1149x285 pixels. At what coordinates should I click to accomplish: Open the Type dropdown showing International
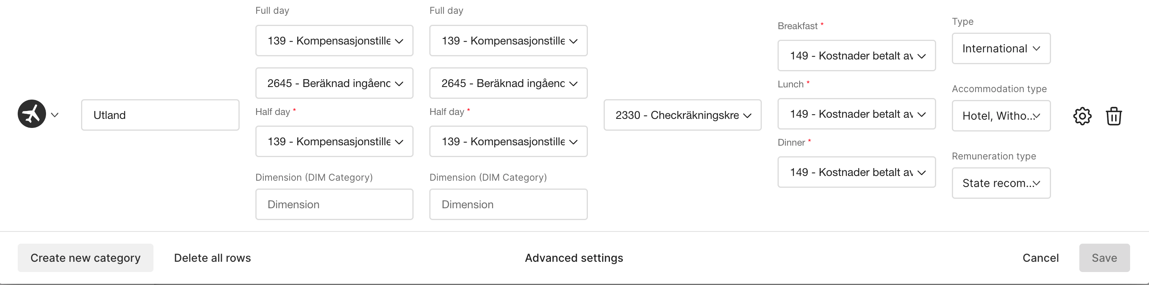(1001, 48)
